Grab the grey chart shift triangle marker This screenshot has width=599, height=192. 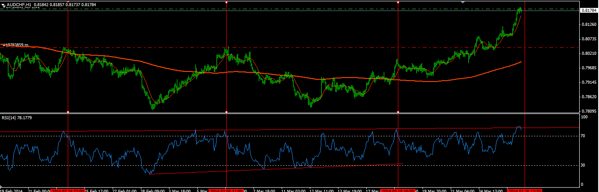click(x=463, y=2)
